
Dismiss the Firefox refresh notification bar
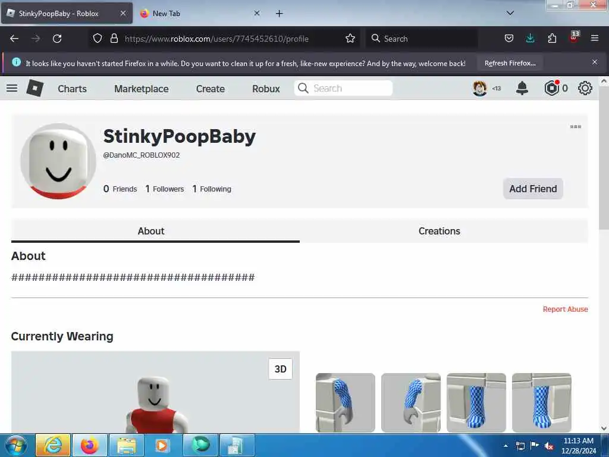tap(595, 62)
